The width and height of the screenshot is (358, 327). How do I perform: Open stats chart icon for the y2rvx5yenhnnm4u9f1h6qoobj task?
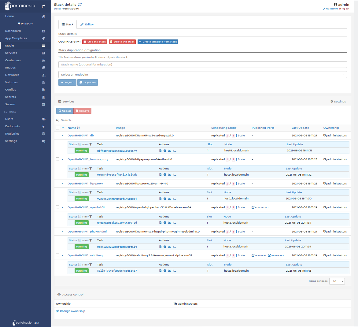click(x=169, y=199)
